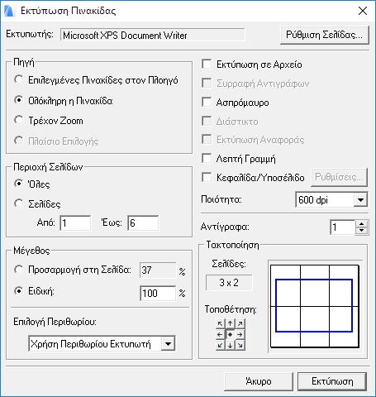The width and height of the screenshot is (376, 397).
Task: Select center placement diamond
Action: pyautogui.click(x=231, y=335)
